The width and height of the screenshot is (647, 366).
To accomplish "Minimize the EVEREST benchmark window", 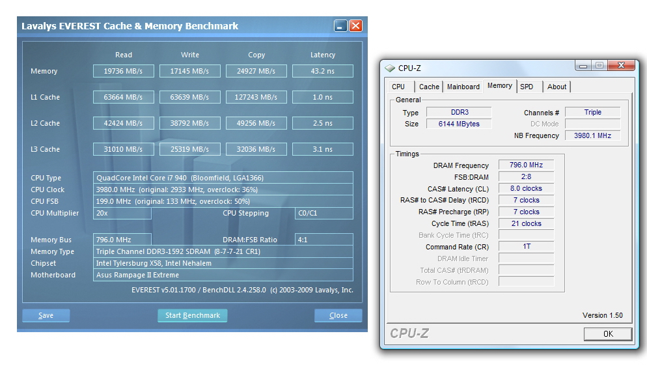I will pyautogui.click(x=340, y=26).
